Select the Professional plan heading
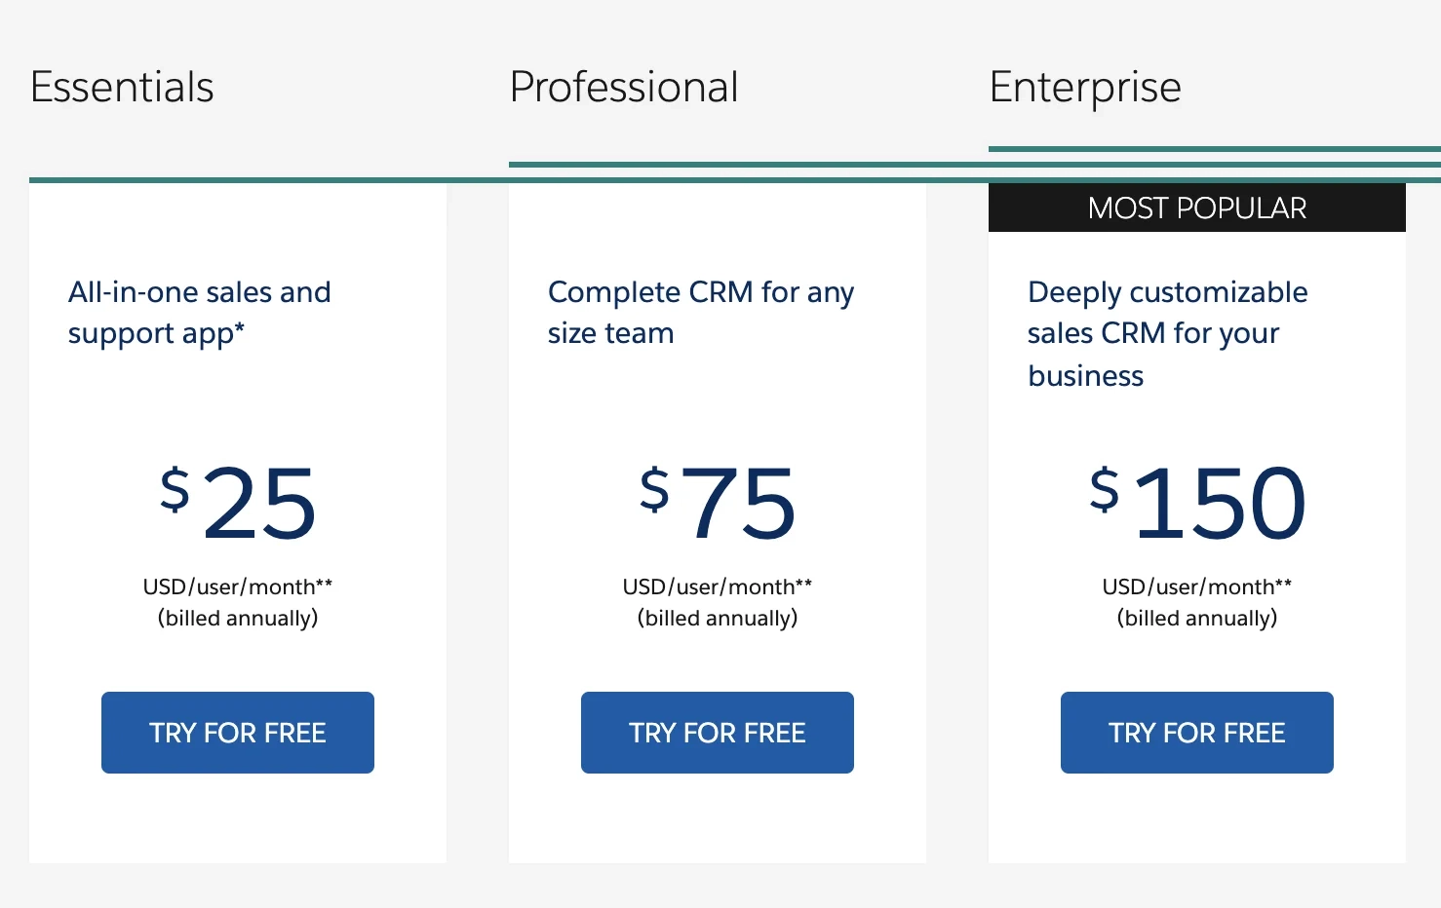1441x908 pixels. [x=623, y=88]
